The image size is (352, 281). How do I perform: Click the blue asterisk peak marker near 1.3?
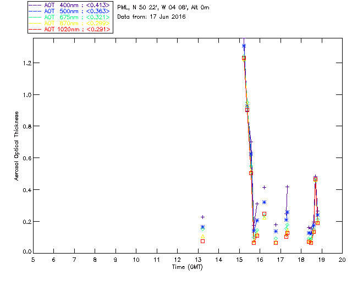pyautogui.click(x=244, y=46)
